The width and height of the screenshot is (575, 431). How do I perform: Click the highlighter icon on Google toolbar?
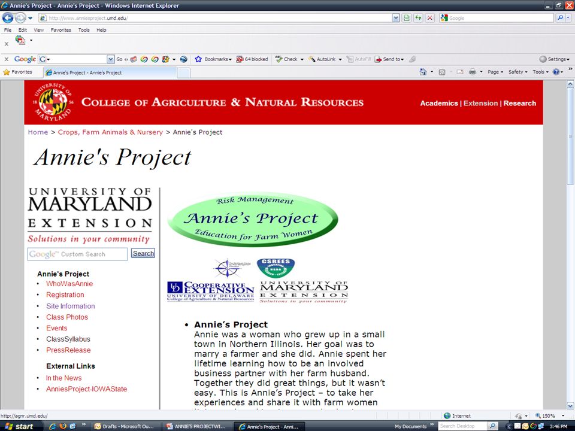point(413,59)
